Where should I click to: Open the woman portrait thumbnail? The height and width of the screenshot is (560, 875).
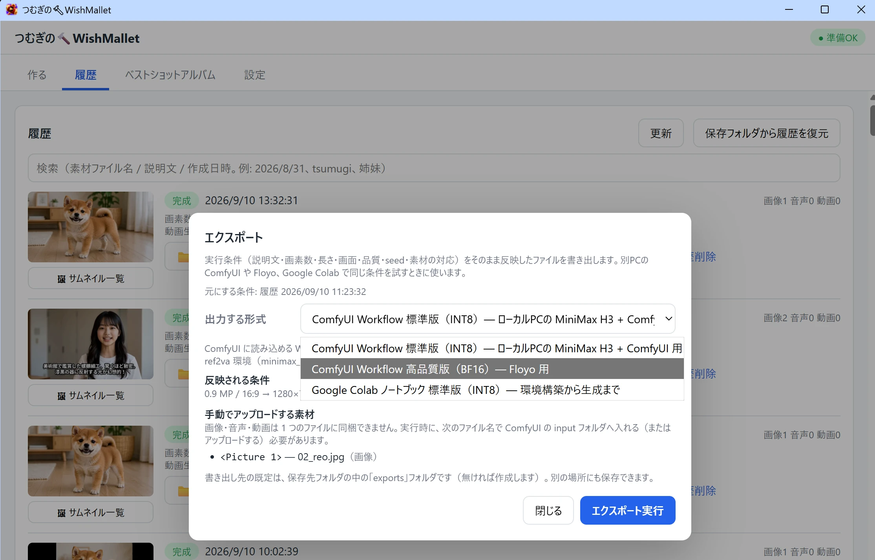pos(91,344)
